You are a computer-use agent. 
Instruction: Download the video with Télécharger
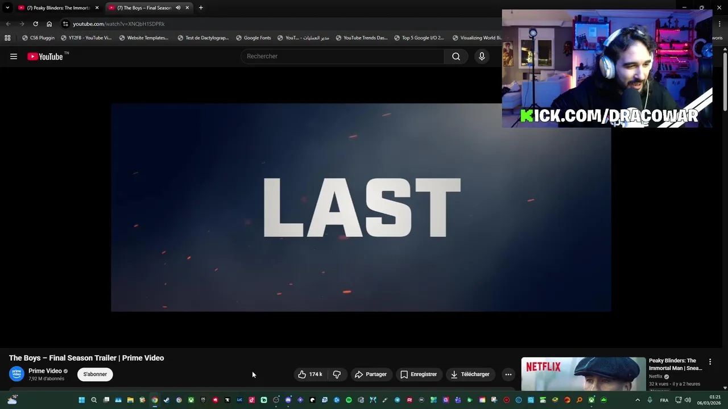pyautogui.click(x=470, y=374)
